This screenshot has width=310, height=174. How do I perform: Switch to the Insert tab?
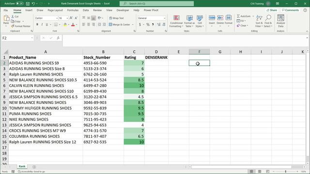(x=29, y=10)
